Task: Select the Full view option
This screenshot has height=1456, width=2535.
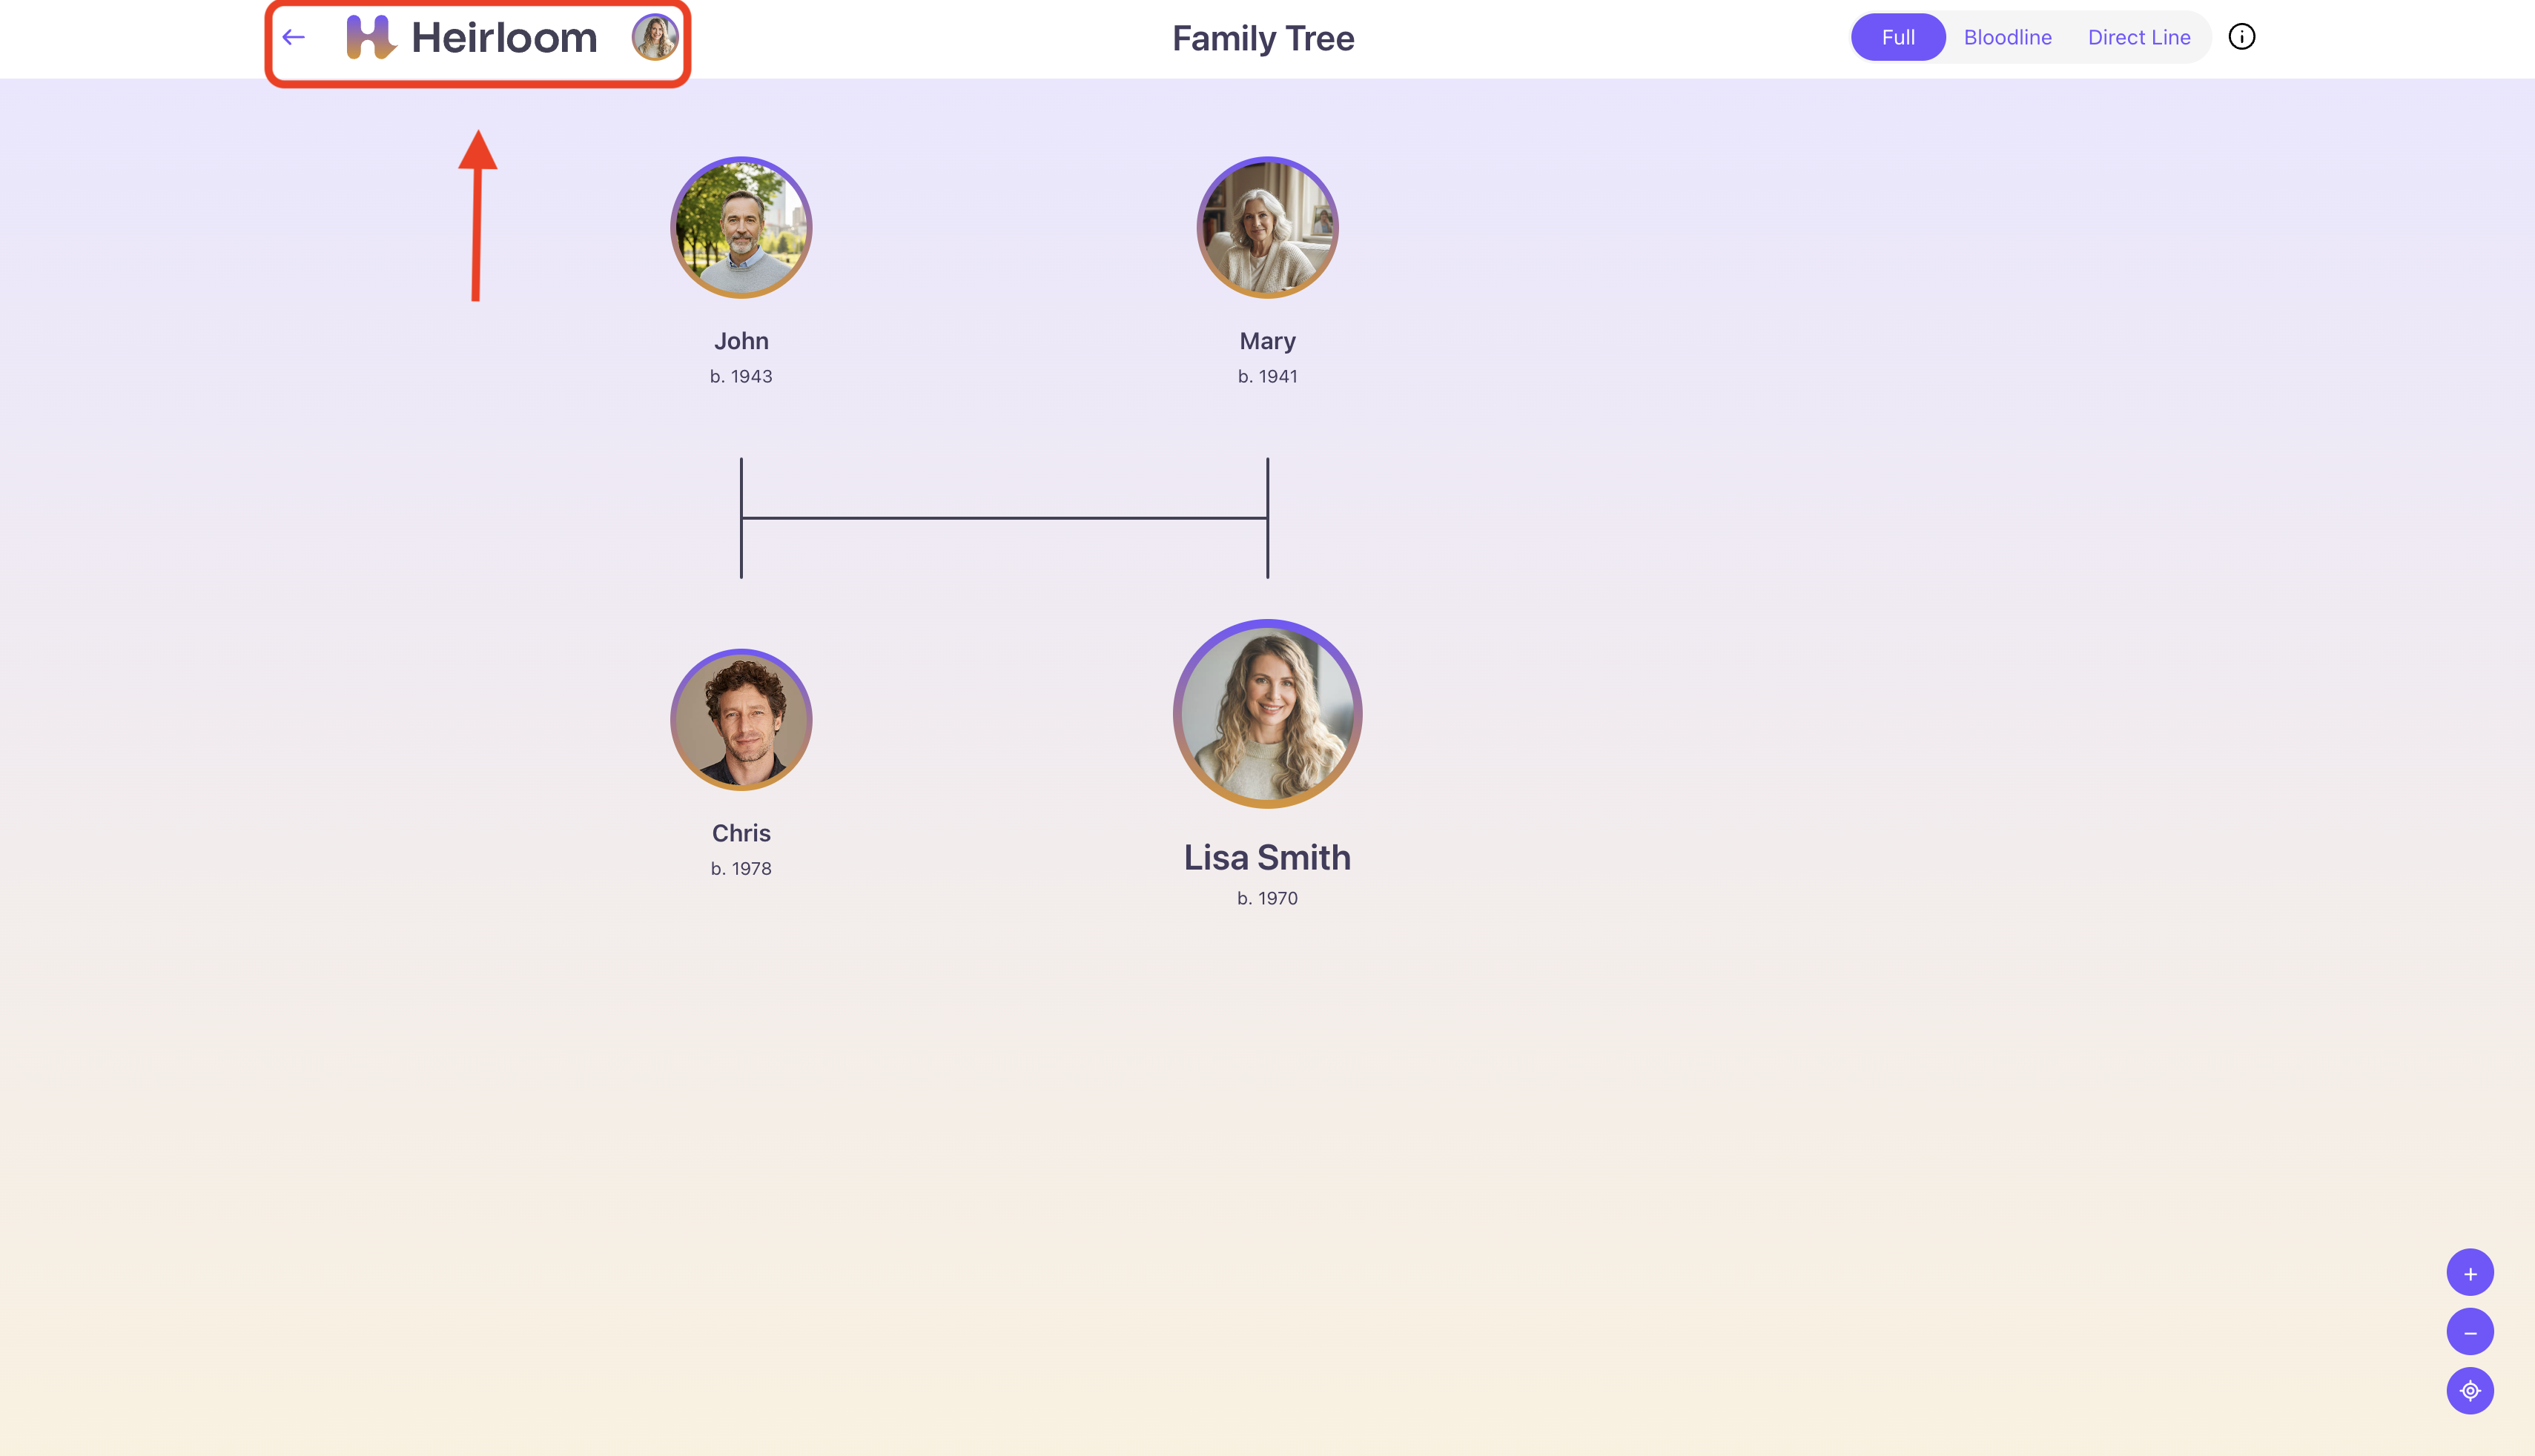Action: click(x=1898, y=37)
